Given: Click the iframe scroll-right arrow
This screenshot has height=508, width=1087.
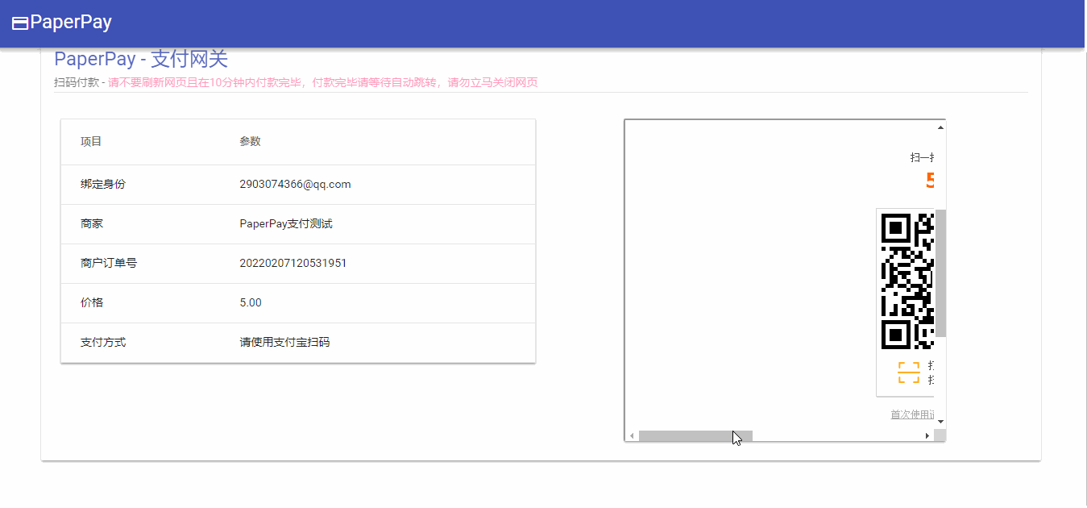Looking at the screenshot, I should [927, 435].
